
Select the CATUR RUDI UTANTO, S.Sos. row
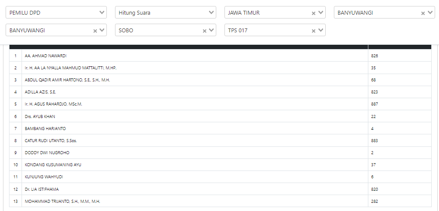(x=51, y=141)
